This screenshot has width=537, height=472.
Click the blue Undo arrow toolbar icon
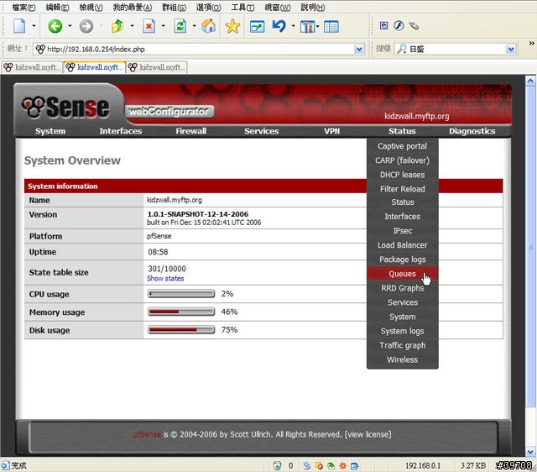click(279, 26)
